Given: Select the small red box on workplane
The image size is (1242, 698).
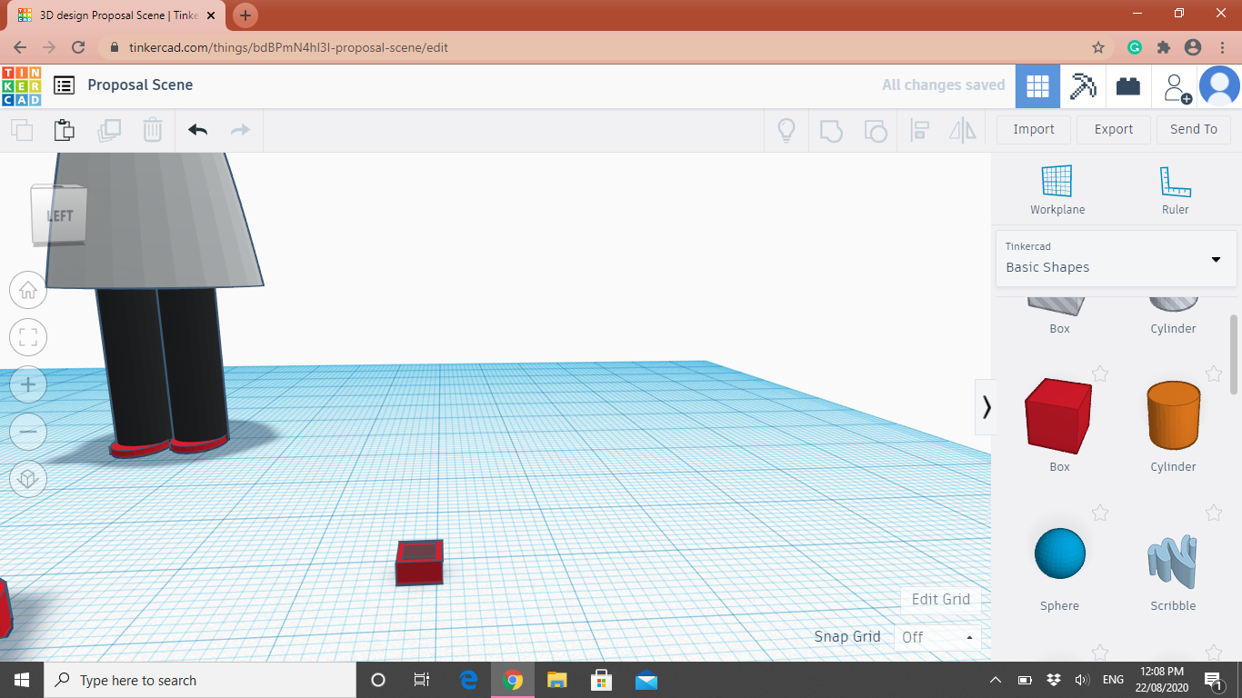Looking at the screenshot, I should coord(419,563).
